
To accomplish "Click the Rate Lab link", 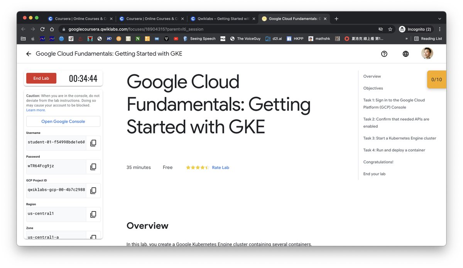I will point(220,167).
